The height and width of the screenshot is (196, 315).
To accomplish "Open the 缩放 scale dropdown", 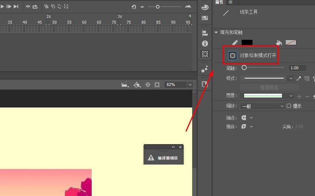I will 263,106.
